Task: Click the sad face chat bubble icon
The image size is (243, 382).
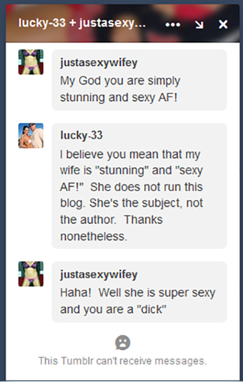Action: pyautogui.click(x=123, y=343)
